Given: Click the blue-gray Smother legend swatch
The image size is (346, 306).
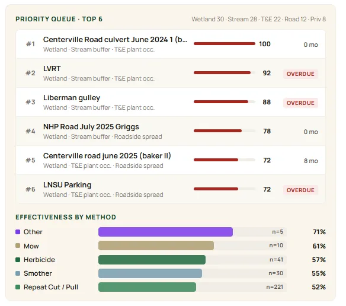Looking at the screenshot, I should coord(18,273).
